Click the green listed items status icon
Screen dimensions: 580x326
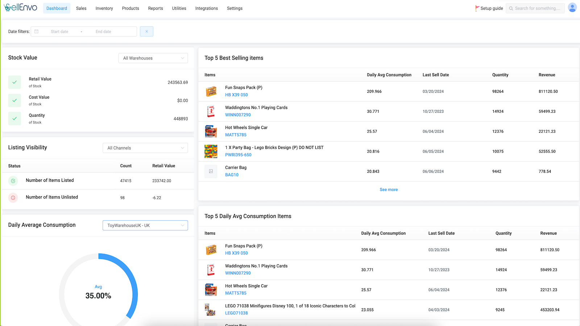tap(13, 181)
